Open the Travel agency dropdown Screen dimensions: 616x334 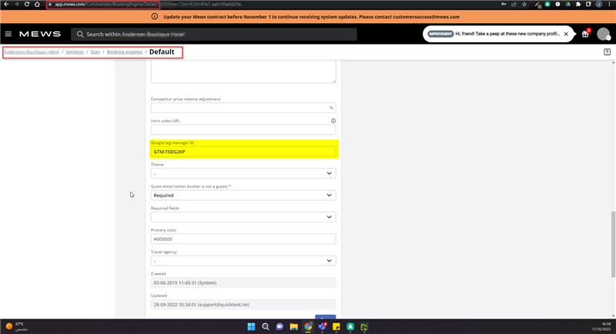click(x=243, y=261)
